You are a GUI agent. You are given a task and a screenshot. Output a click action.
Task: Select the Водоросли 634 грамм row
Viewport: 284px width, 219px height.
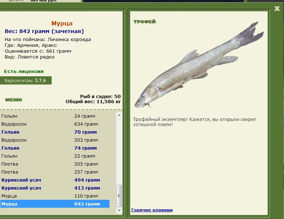coord(55,124)
